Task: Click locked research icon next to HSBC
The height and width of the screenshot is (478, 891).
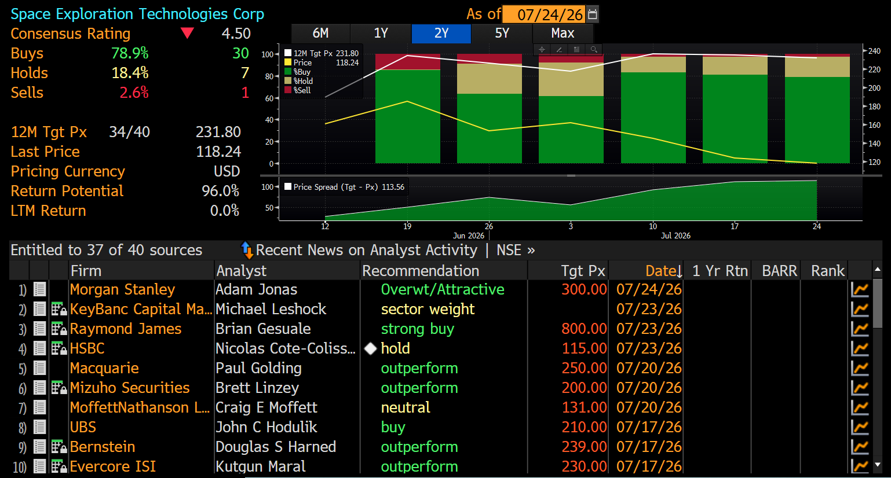Action: pos(59,348)
